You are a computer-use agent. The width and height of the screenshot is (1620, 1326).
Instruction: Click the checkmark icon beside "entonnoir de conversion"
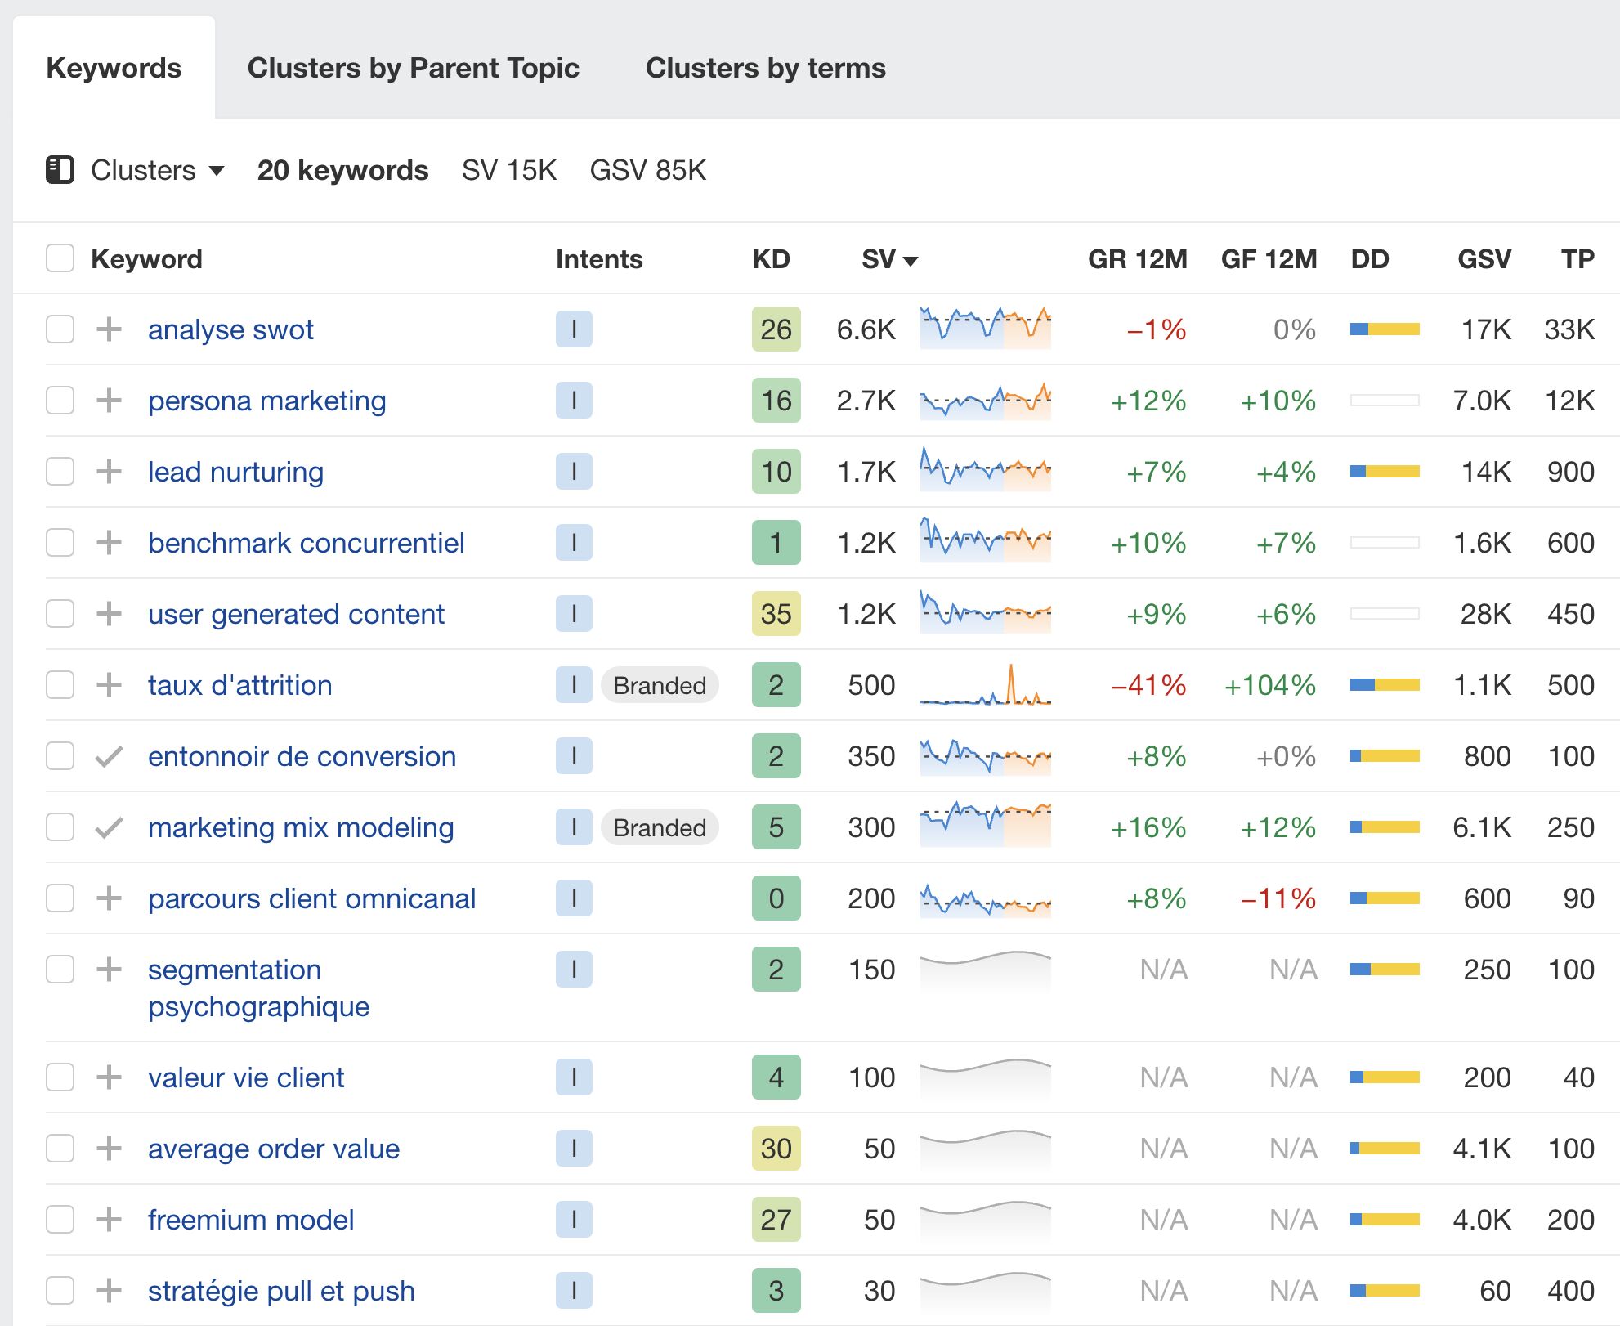[x=109, y=756]
